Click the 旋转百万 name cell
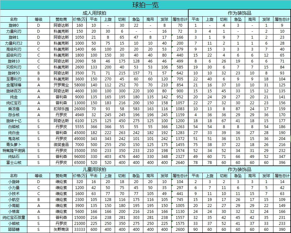 (14, 91)
